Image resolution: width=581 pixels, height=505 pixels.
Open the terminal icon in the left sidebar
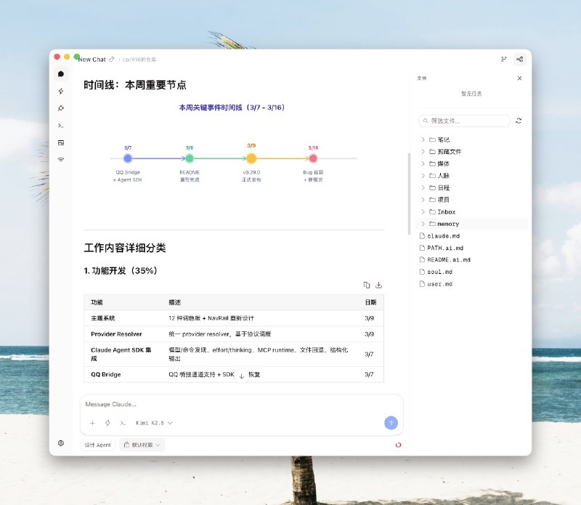pyautogui.click(x=61, y=125)
